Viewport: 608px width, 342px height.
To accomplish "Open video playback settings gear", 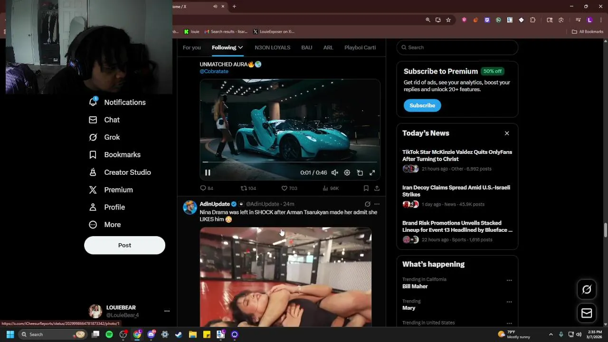I will point(347,173).
